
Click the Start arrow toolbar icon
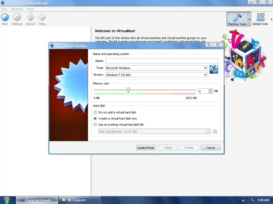(x=42, y=19)
